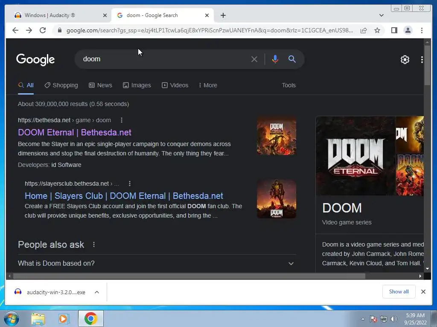Start voice search with microphone
Image resolution: width=437 pixels, height=327 pixels.
(x=275, y=59)
